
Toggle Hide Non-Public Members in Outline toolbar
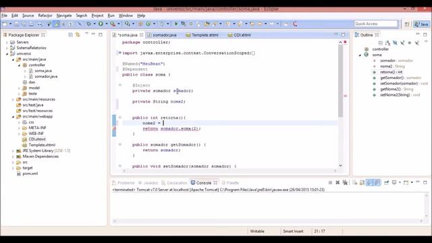pos(410,43)
